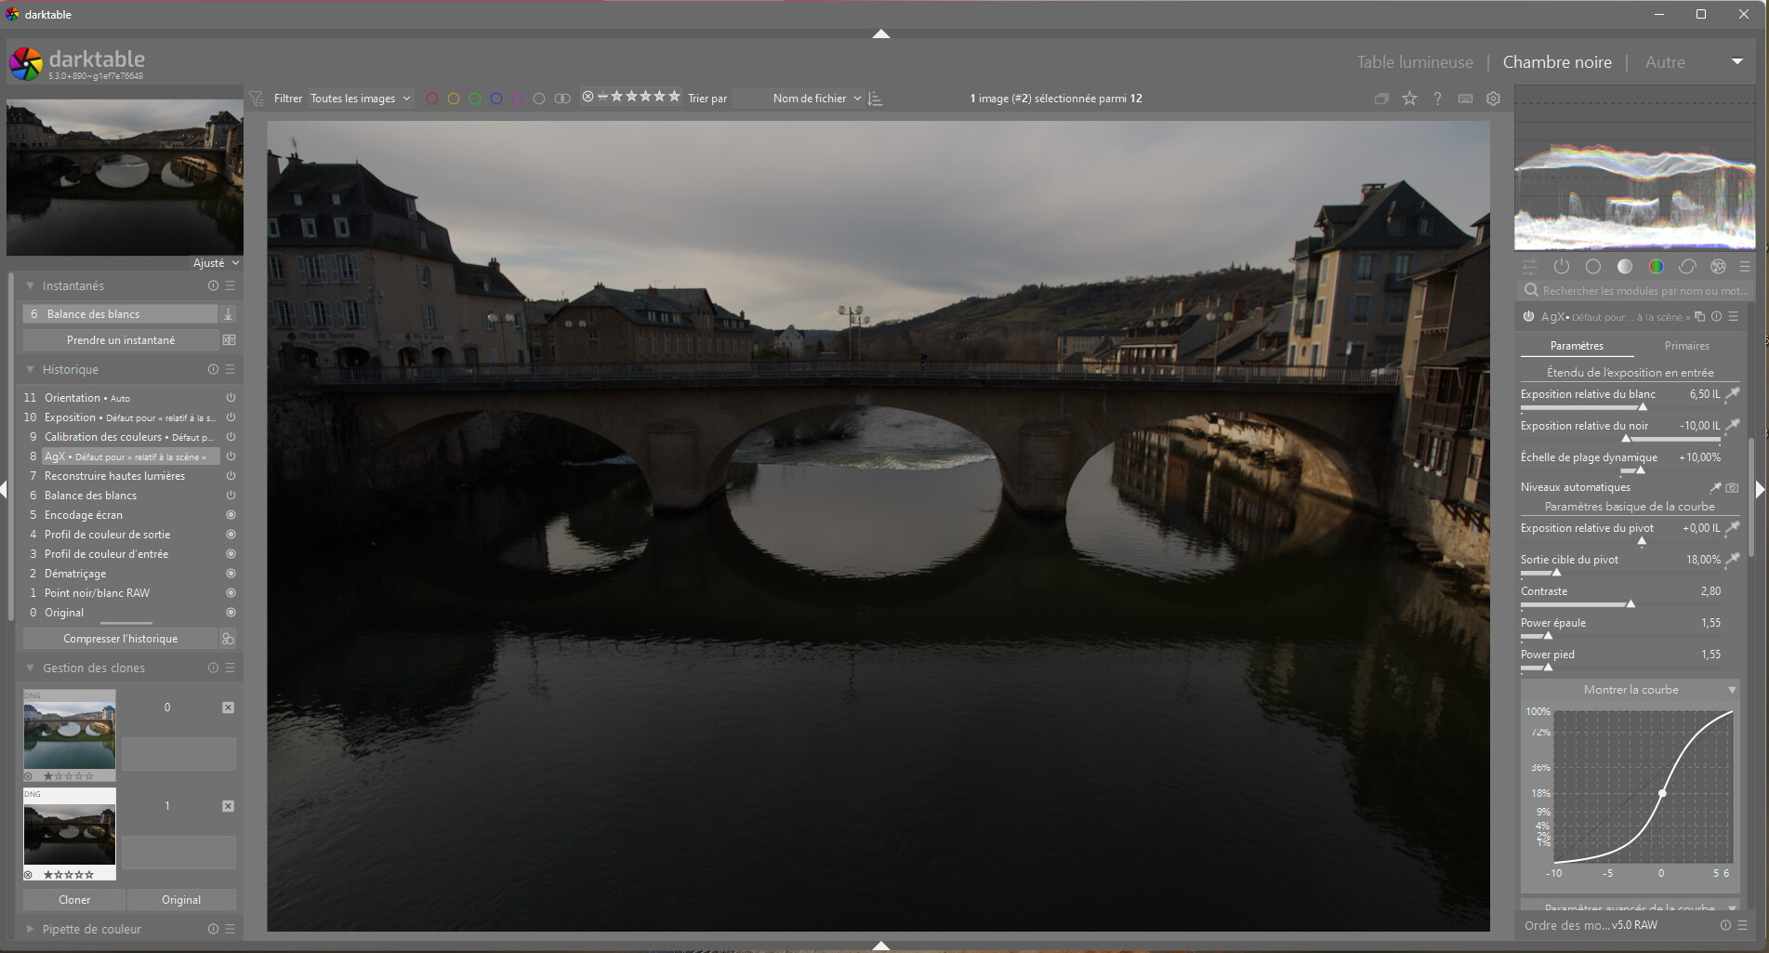1769x953 pixels.
Task: Click the snapshot comparison icon beside Prendre un instantané
Action: pos(229,340)
